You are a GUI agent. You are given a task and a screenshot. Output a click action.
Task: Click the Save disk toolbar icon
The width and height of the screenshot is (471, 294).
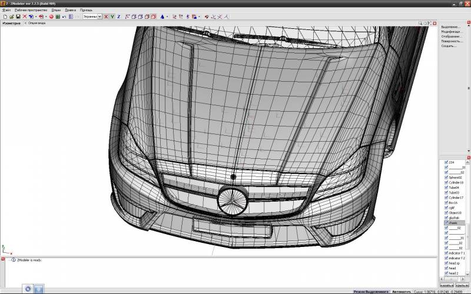[18, 17]
